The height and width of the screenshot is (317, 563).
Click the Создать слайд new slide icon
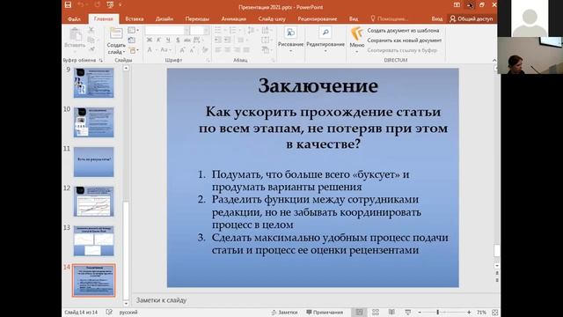[116, 33]
